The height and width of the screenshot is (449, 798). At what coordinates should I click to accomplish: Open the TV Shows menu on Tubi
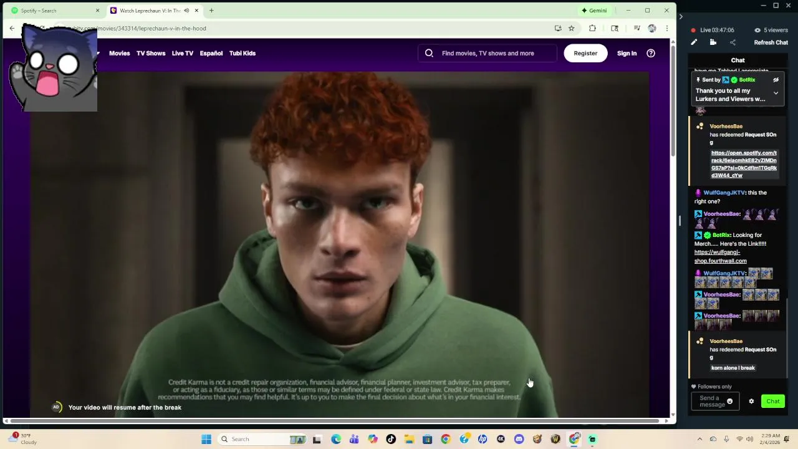[151, 53]
